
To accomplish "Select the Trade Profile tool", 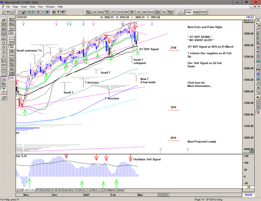I will (12, 73).
